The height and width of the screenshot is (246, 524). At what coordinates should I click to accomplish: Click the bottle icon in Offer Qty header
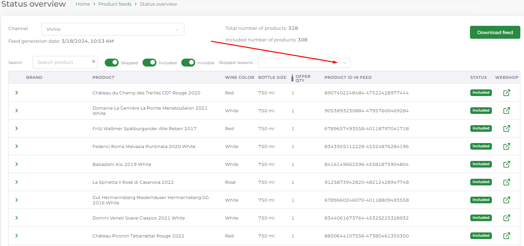292,78
